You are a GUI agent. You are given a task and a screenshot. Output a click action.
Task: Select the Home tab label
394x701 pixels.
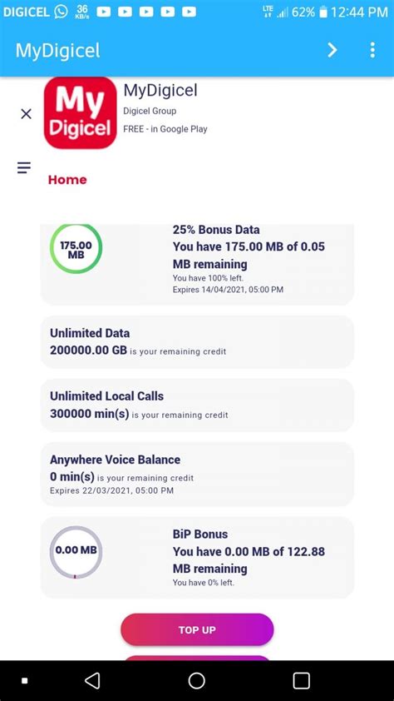pyautogui.click(x=67, y=180)
